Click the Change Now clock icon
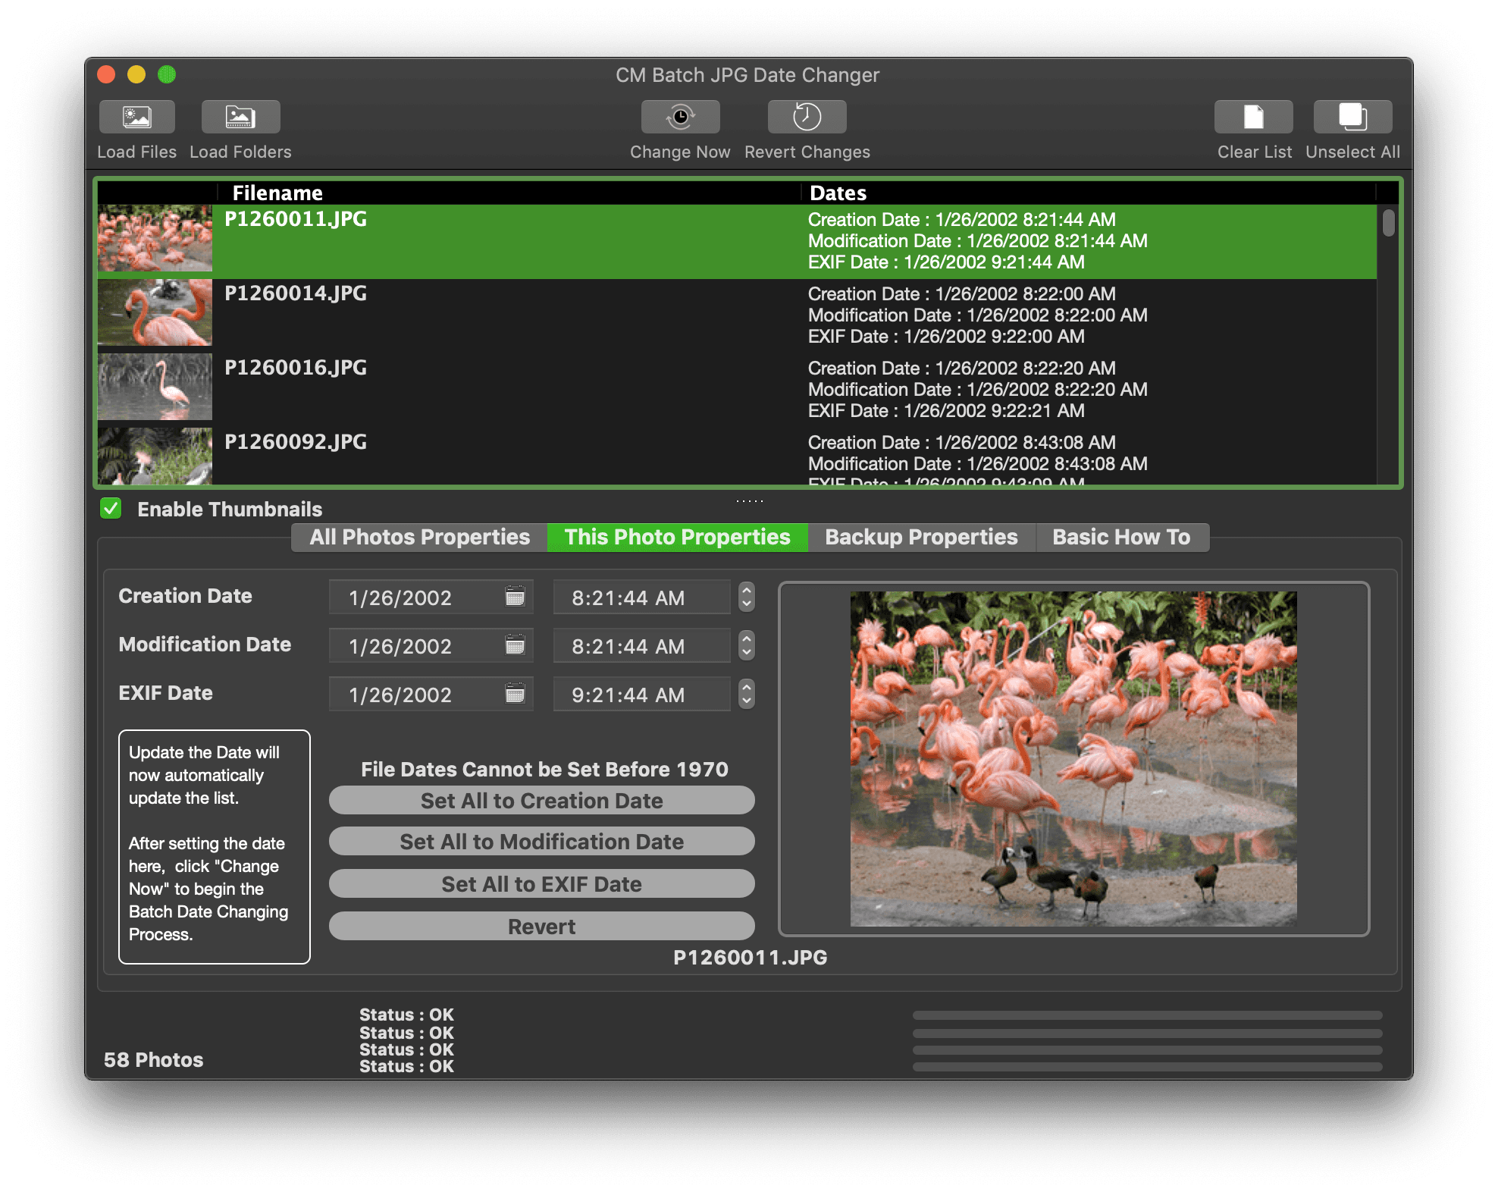This screenshot has width=1498, height=1192. tap(680, 117)
